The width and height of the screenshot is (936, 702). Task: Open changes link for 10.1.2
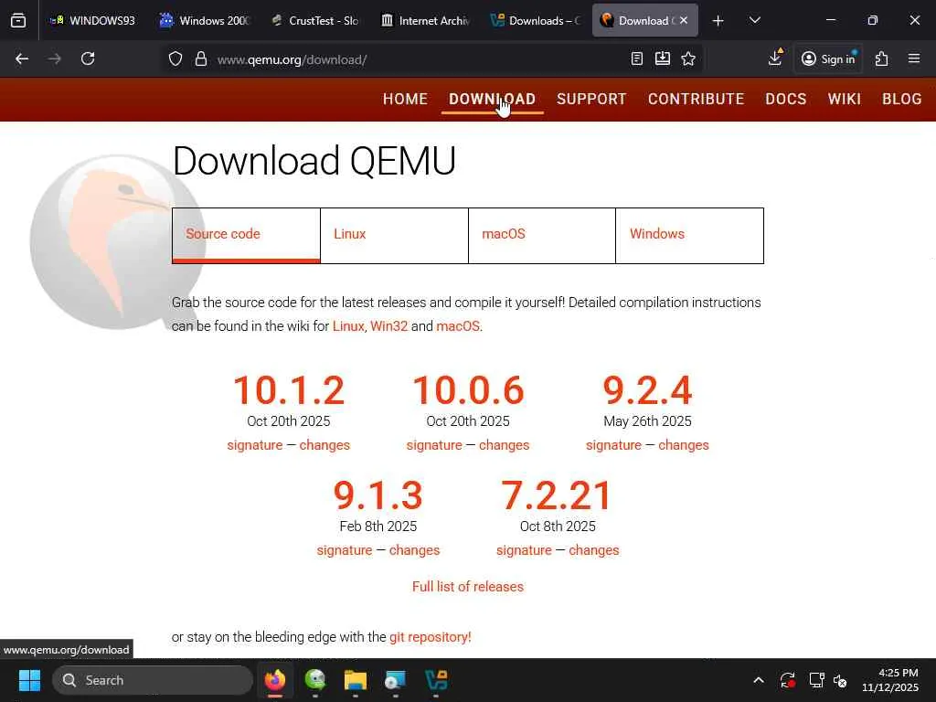324,445
